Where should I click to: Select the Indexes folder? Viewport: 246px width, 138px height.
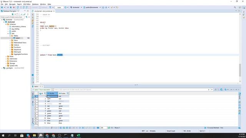pyautogui.click(x=16, y=45)
